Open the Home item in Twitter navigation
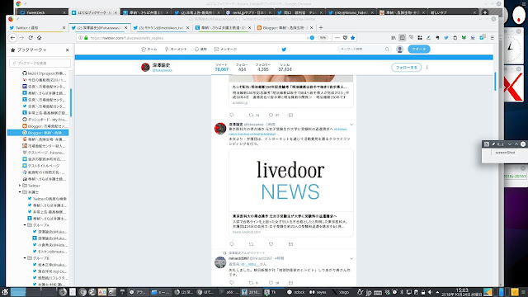Image resolution: width=528 pixels, height=297 pixels. coord(149,49)
